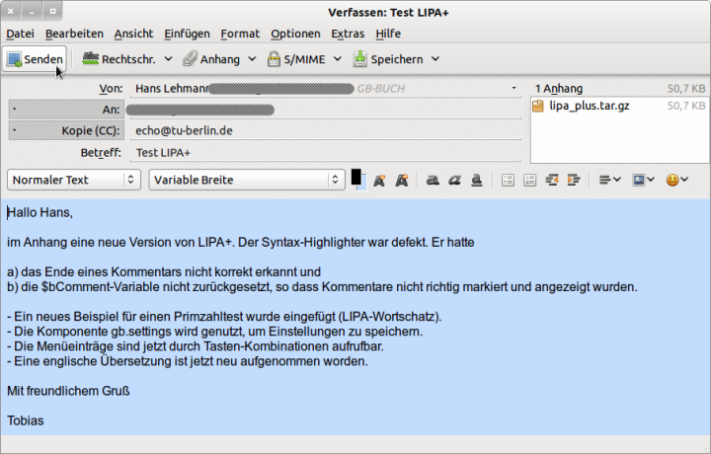Insert a bulleted list
The image size is (711, 454).
(509, 181)
